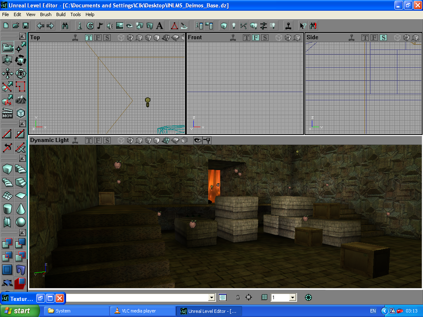Click the Build Lighting lightbulb icon
The width and height of the screenshot is (423, 317).
click(233, 26)
